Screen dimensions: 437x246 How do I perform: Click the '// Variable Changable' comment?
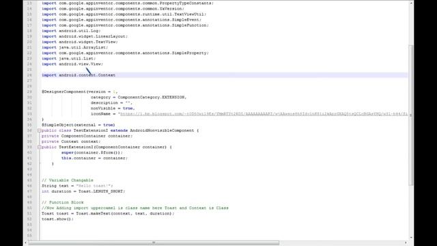[x=68, y=180]
